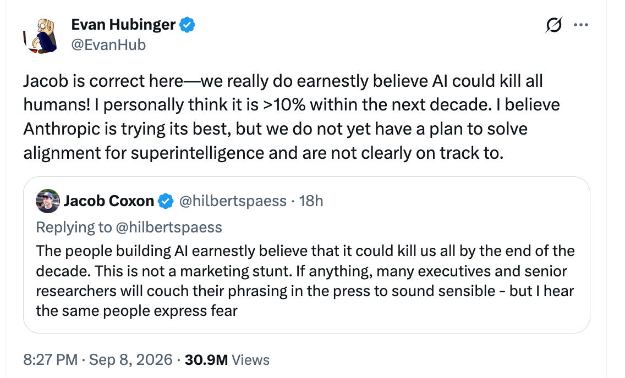Screen dimensions: 625x378
Task: Open the Jacob Coxon name in quoted tweet
Action: tap(109, 201)
